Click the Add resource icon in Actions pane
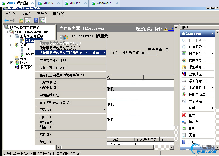The height and width of the screenshot is (156, 219). click(184, 87)
